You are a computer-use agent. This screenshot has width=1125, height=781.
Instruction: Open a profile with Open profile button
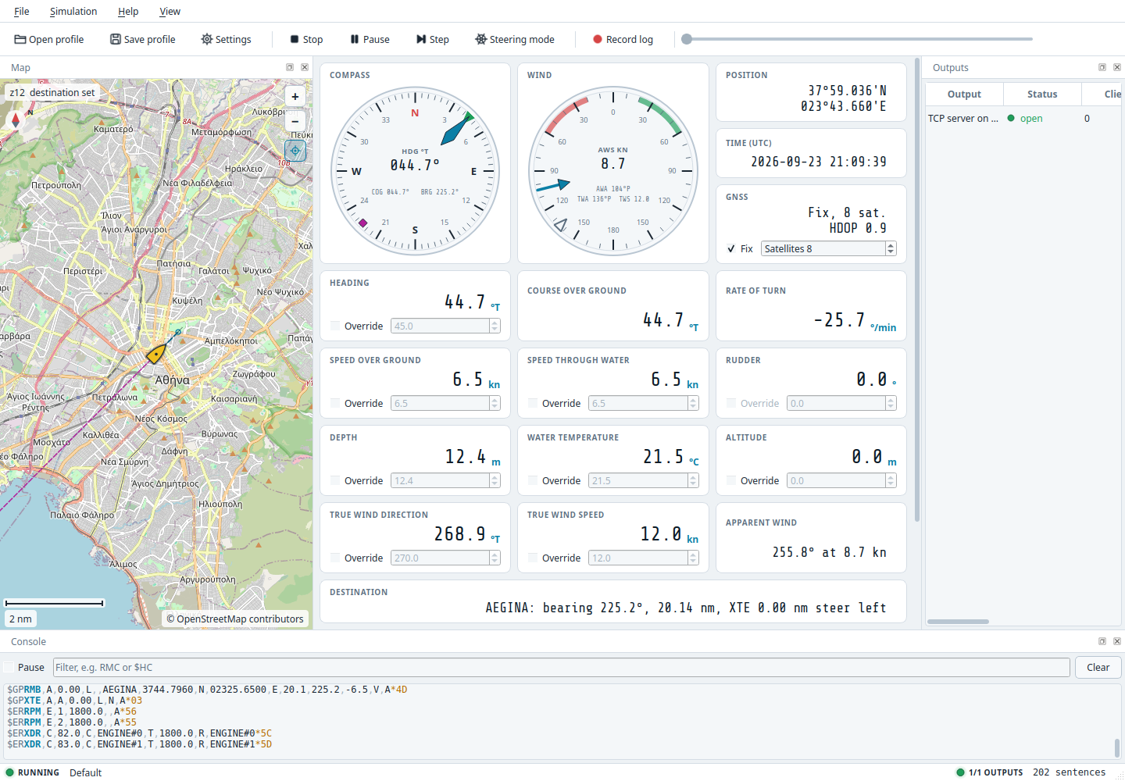pos(49,39)
